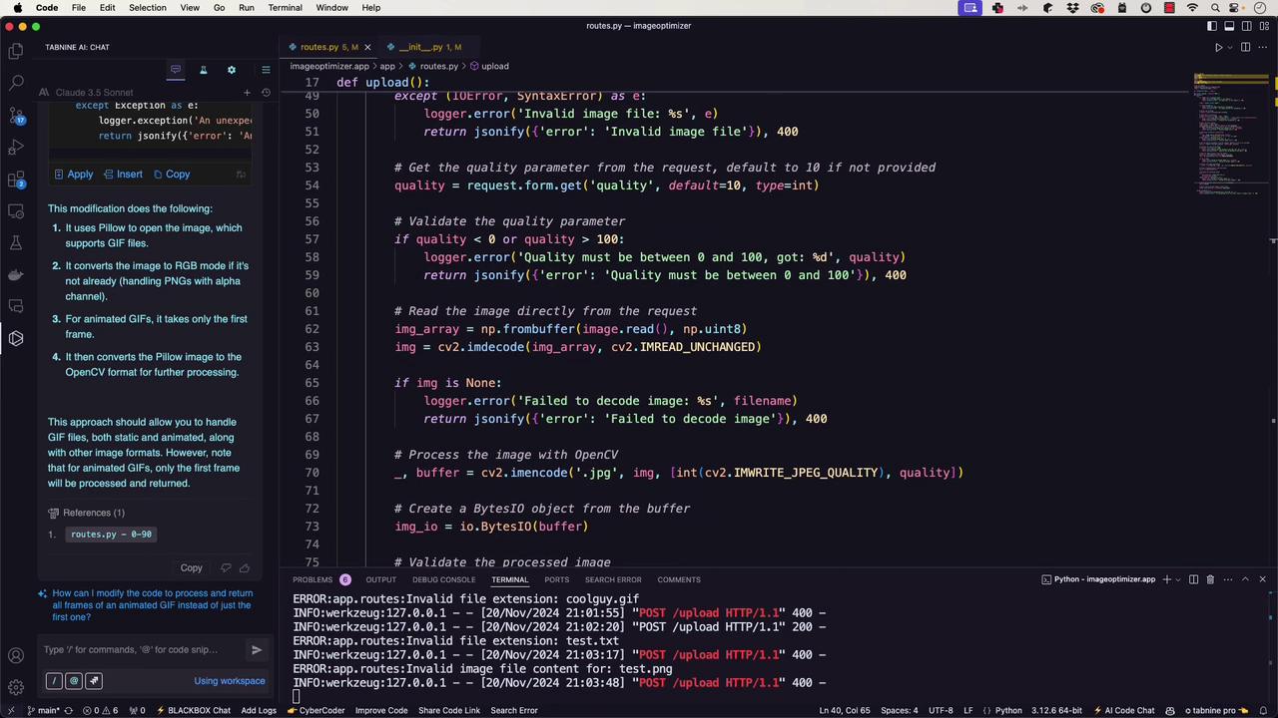The width and height of the screenshot is (1278, 718).
Task: Click the chat message input field
Action: point(143,650)
